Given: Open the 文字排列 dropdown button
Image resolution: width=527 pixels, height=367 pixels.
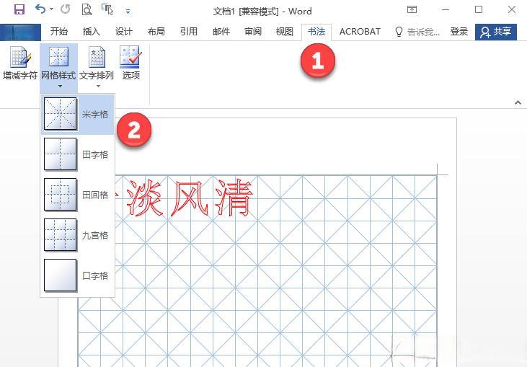Looking at the screenshot, I should (x=97, y=67).
